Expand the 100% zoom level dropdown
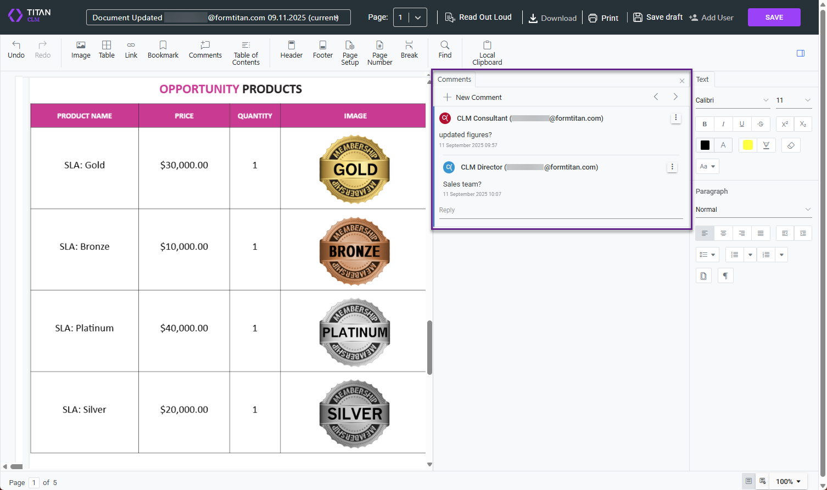Image resolution: width=827 pixels, height=490 pixels. click(x=787, y=481)
